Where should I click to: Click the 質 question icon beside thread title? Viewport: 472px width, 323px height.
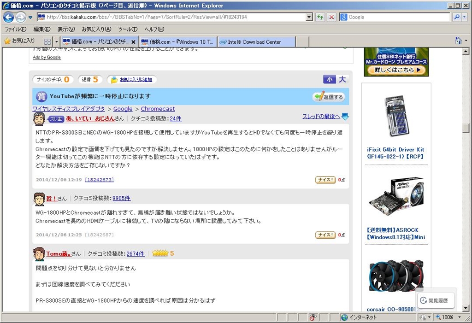click(41, 96)
